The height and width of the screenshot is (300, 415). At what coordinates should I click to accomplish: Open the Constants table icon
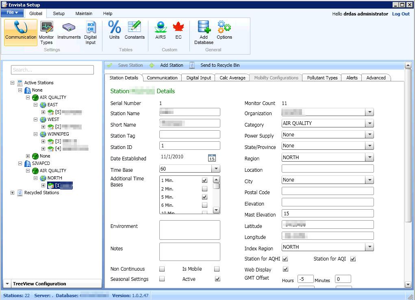click(x=135, y=31)
